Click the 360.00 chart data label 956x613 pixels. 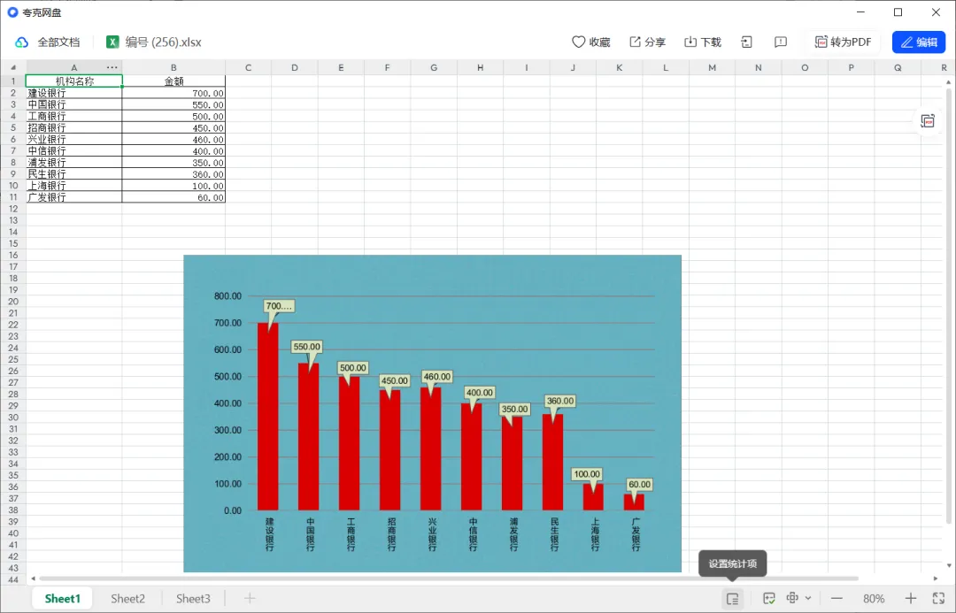[559, 401]
